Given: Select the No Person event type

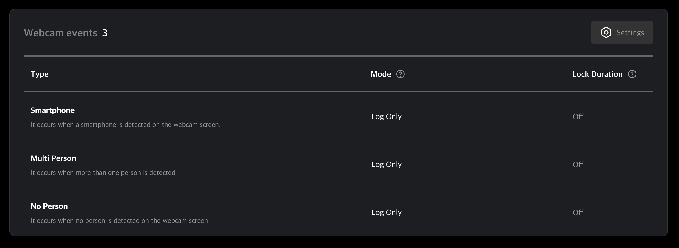Looking at the screenshot, I should 49,206.
